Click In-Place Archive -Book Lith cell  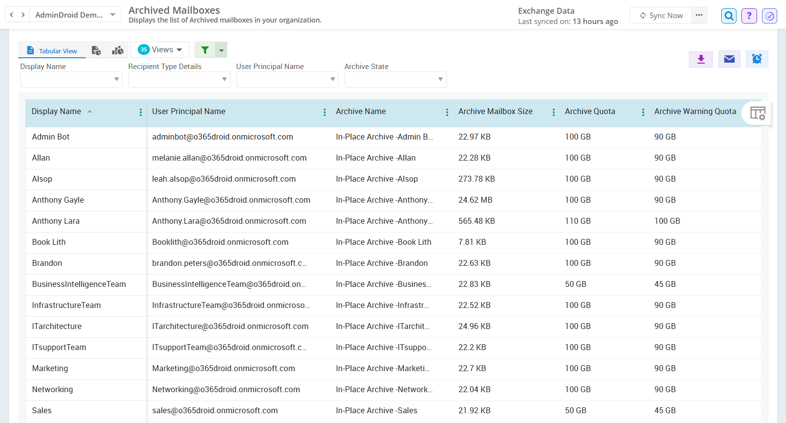pyautogui.click(x=384, y=242)
